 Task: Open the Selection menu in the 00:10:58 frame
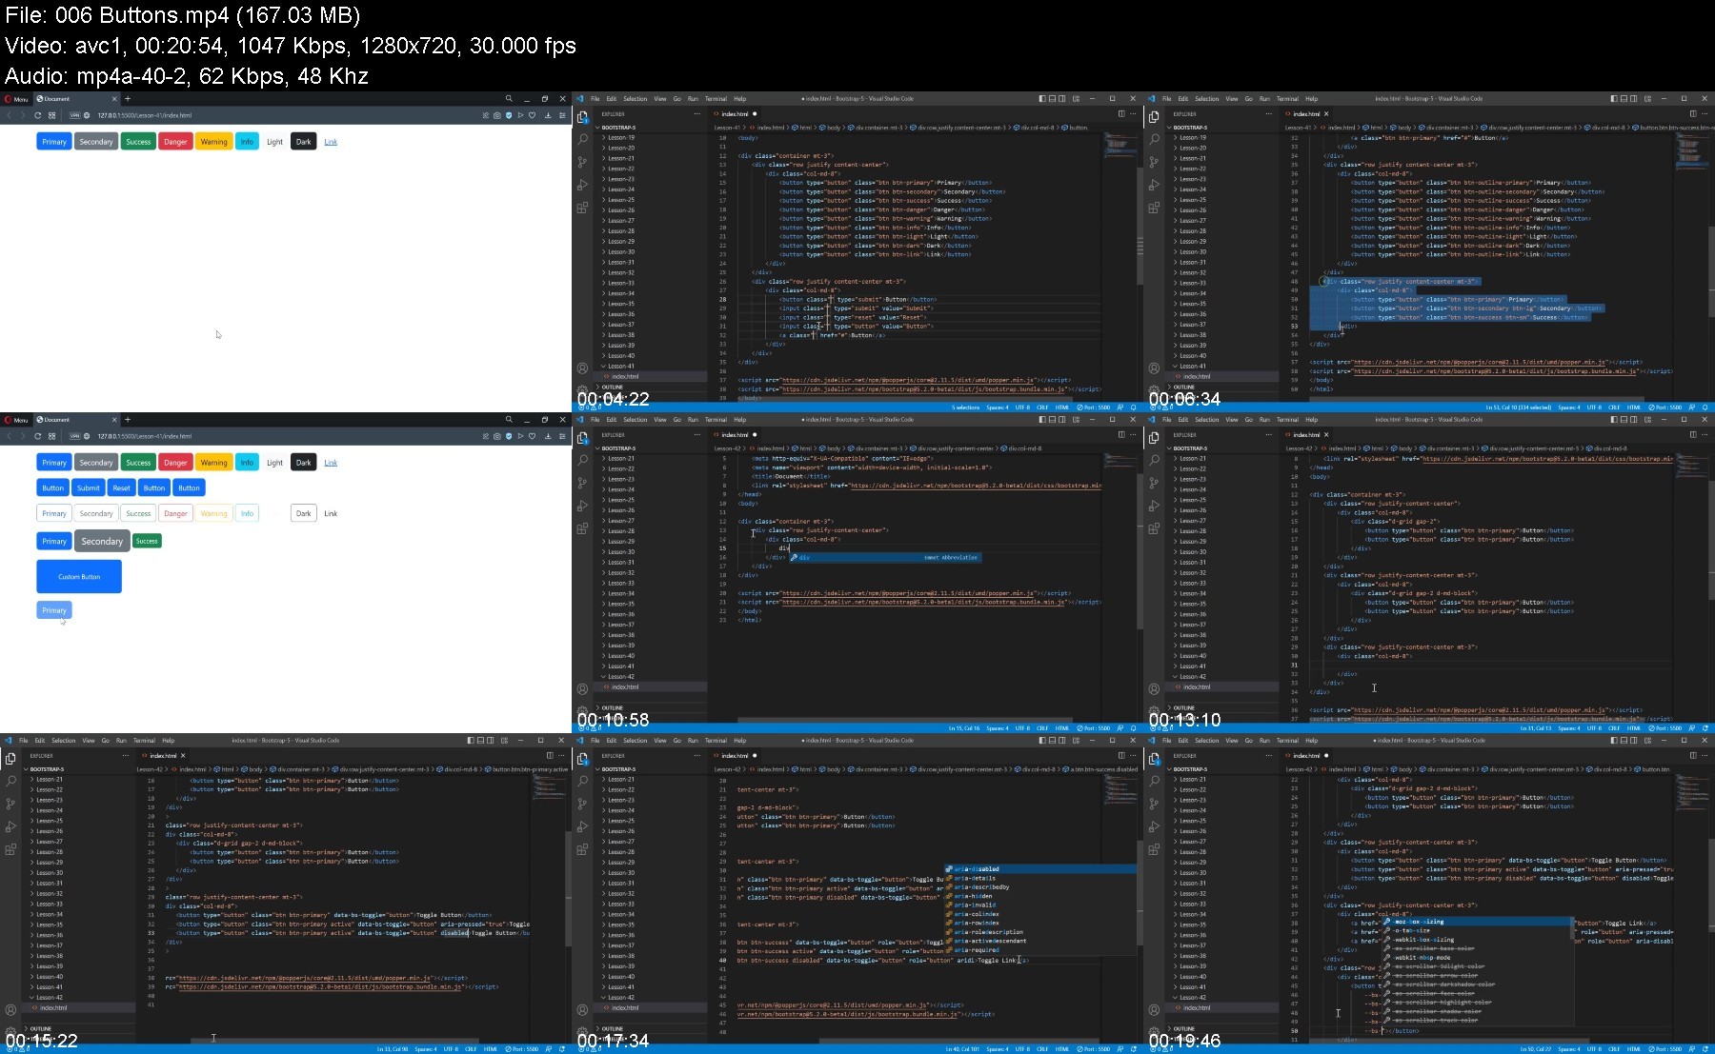636,420
